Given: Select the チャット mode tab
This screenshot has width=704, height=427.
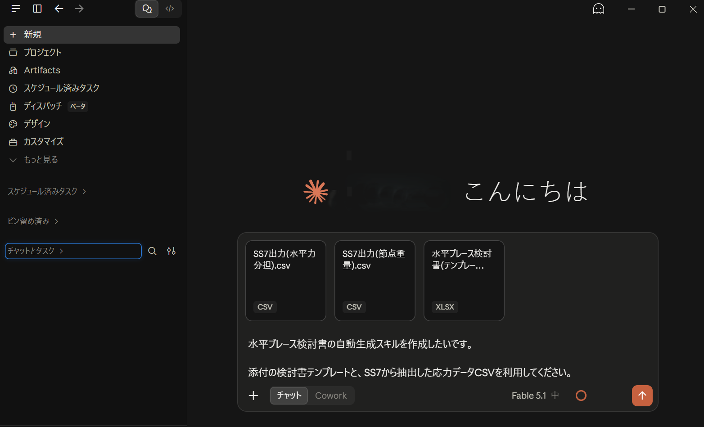Looking at the screenshot, I should 289,396.
